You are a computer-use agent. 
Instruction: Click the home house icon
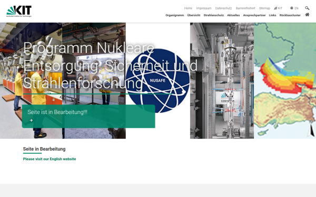click(x=307, y=15)
